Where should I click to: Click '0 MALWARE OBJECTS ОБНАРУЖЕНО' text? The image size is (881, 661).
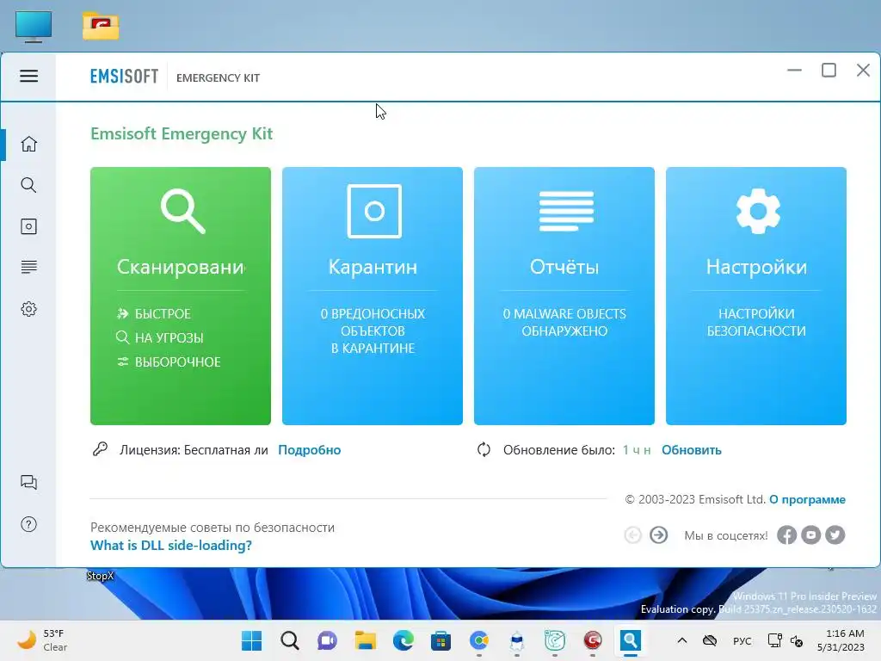(564, 323)
